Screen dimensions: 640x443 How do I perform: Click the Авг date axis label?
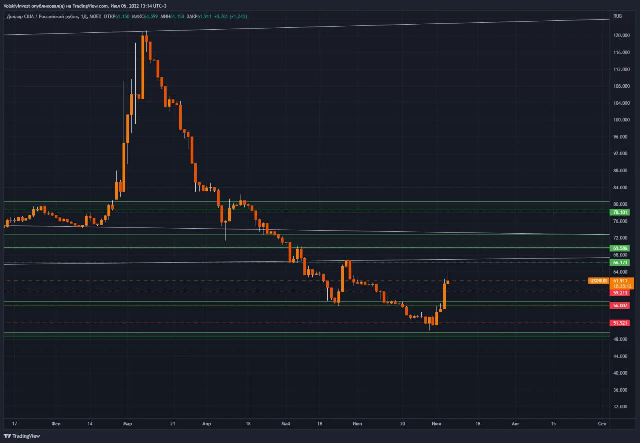coord(515,423)
